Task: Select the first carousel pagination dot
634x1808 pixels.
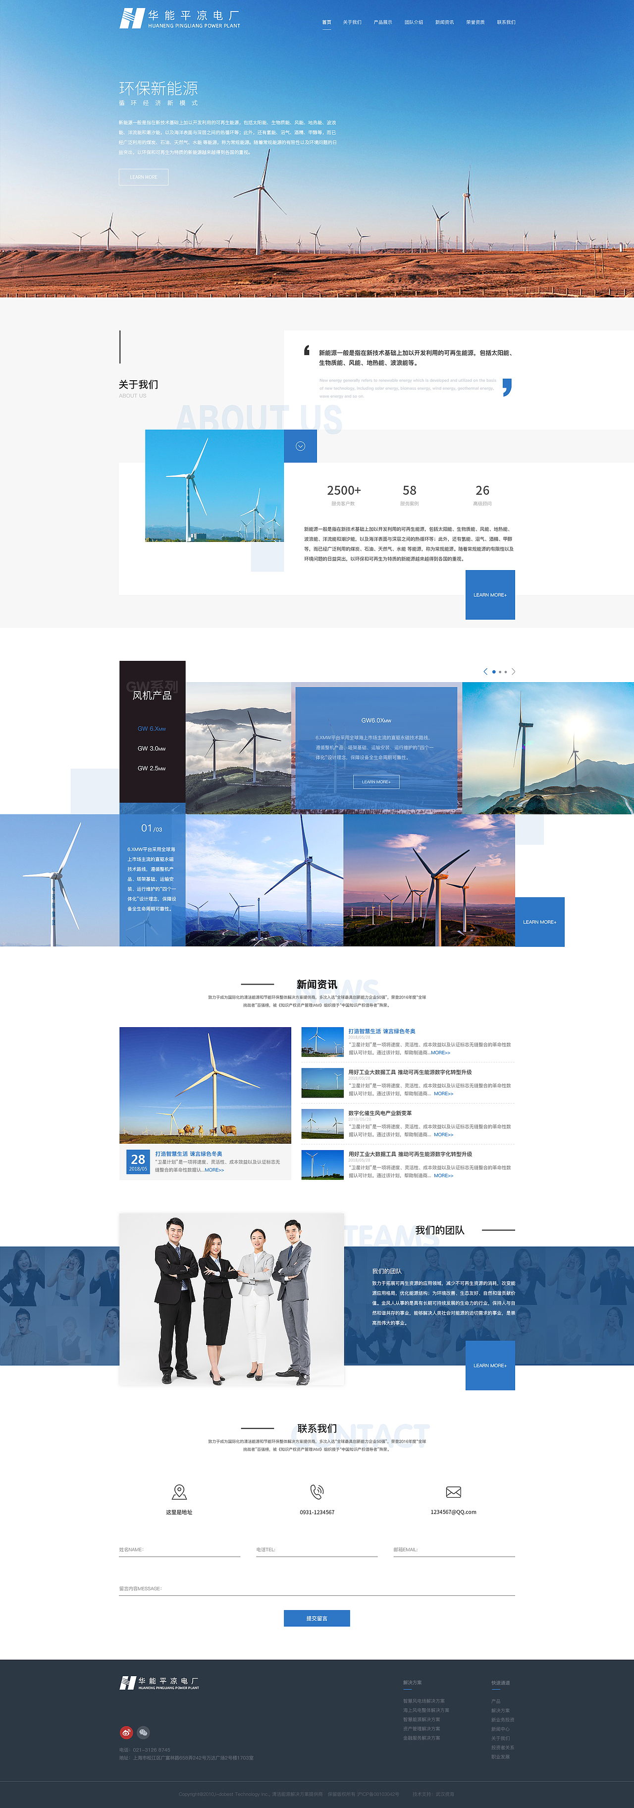Action: click(494, 672)
